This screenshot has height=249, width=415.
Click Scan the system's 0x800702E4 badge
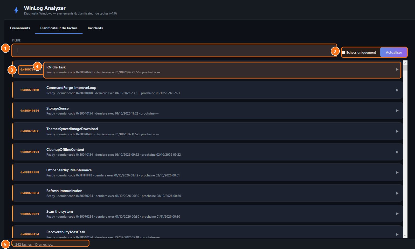[30, 214]
